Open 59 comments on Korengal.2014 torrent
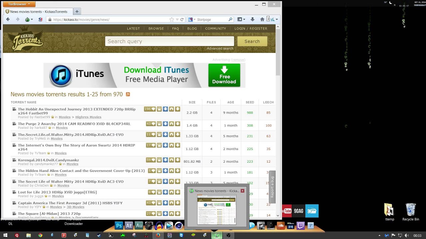 pos(151,160)
